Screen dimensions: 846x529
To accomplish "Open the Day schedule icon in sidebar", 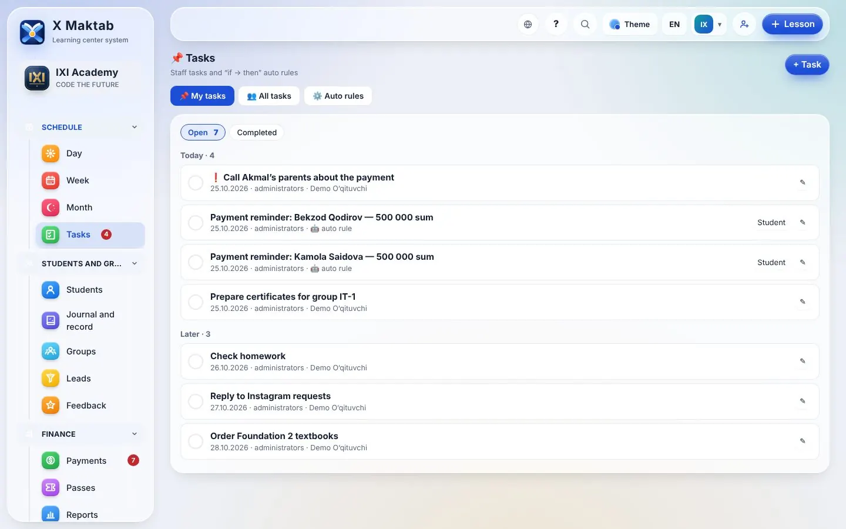I will tap(51, 153).
